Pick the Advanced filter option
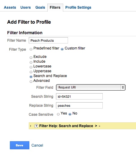 click(31, 82)
